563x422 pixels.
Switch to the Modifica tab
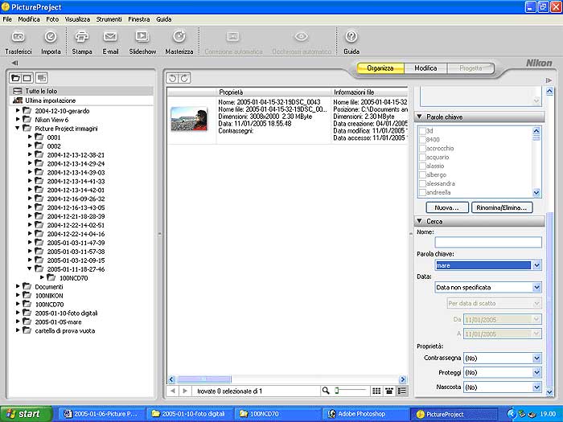(425, 68)
